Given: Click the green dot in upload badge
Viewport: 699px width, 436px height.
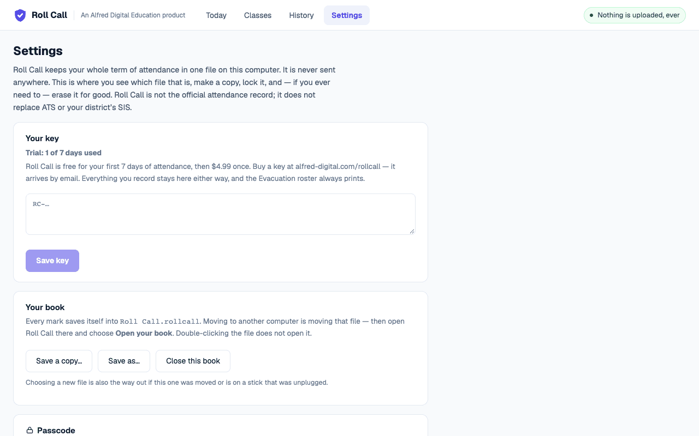Looking at the screenshot, I should pos(591,15).
